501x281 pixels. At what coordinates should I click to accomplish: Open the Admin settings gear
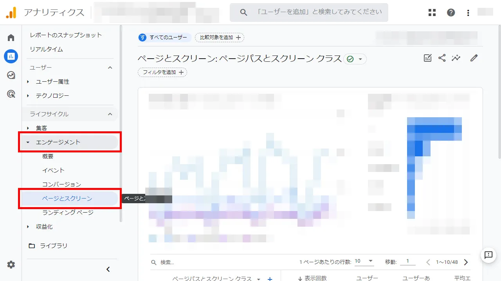click(11, 265)
